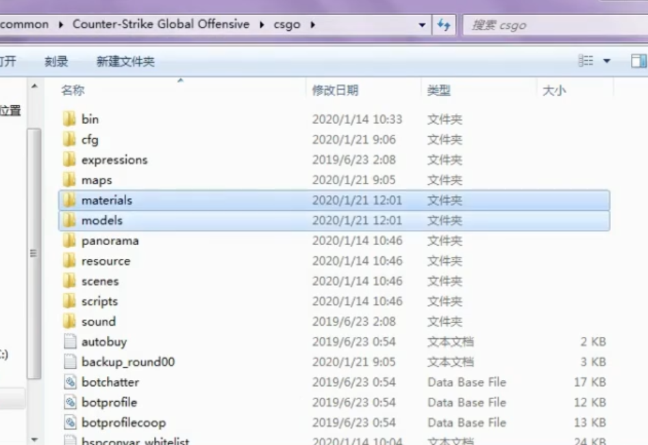Click the common breadcrumb segment
This screenshot has width=648, height=445.
click(25, 25)
